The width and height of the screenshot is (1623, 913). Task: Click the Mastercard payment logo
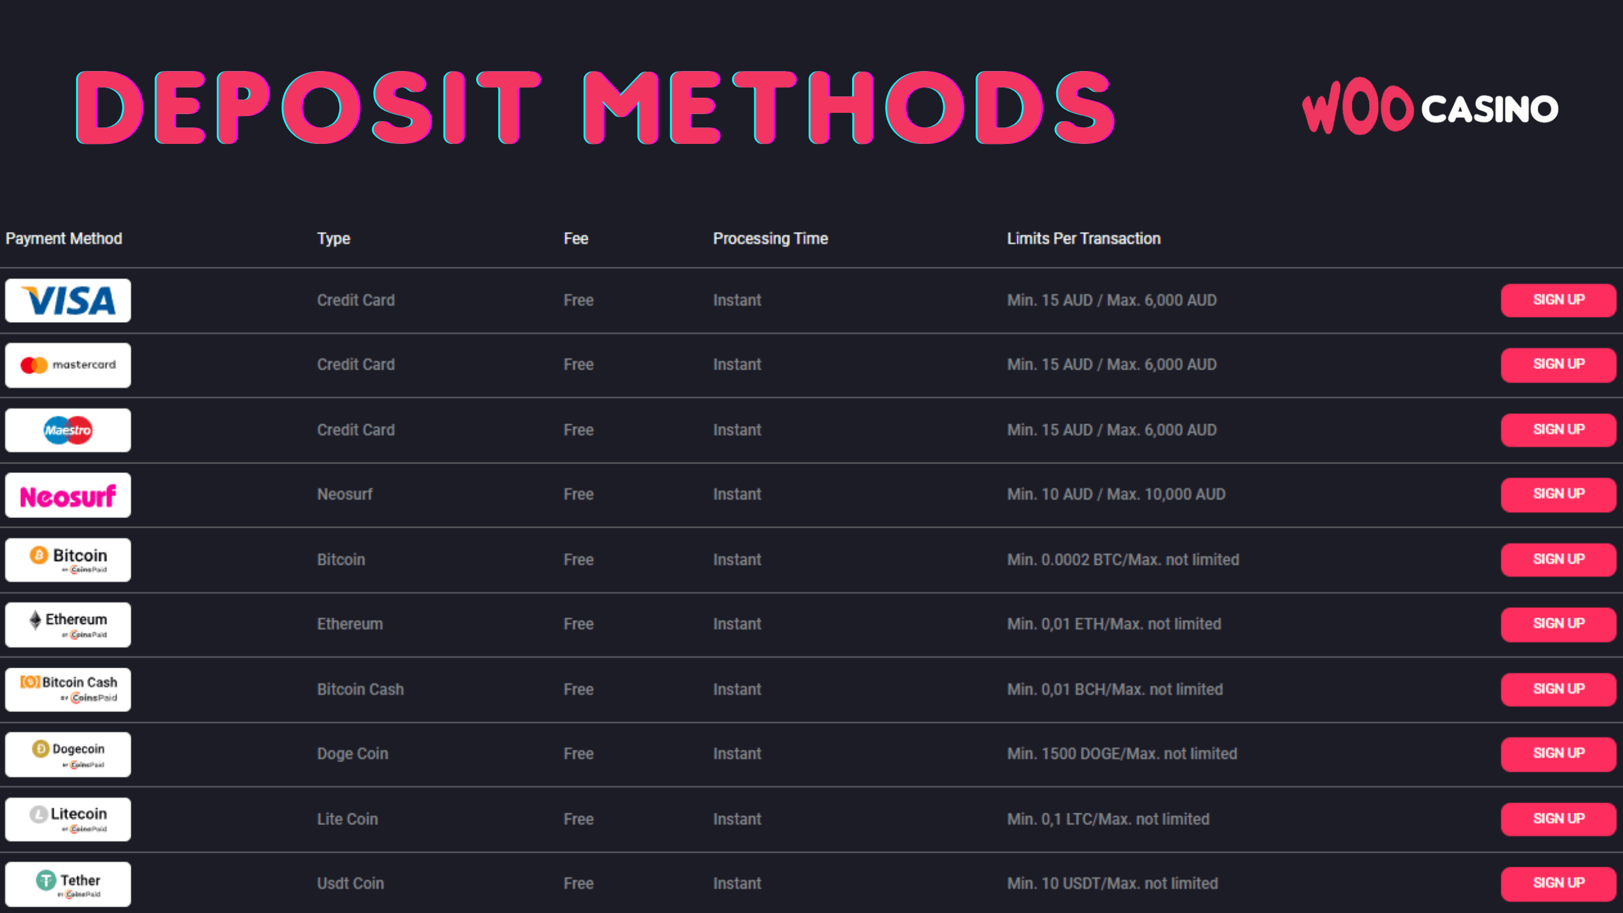point(68,365)
